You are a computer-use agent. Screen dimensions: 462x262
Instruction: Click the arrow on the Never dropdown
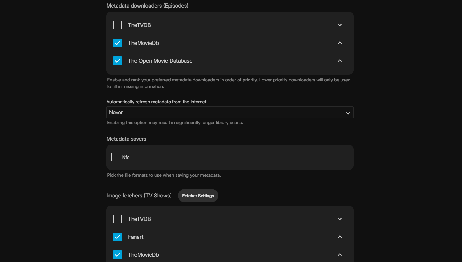(x=348, y=113)
